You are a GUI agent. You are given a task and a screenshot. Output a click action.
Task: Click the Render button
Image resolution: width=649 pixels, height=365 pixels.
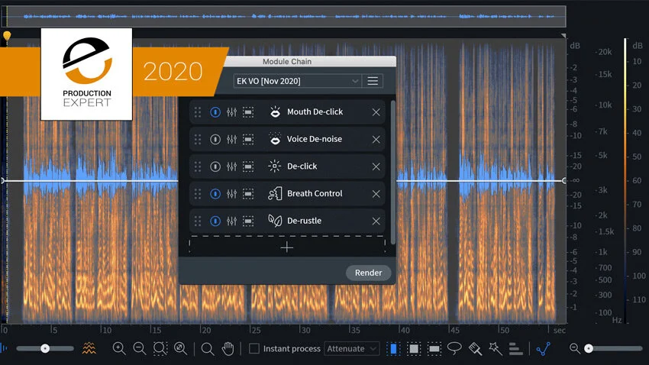click(368, 273)
